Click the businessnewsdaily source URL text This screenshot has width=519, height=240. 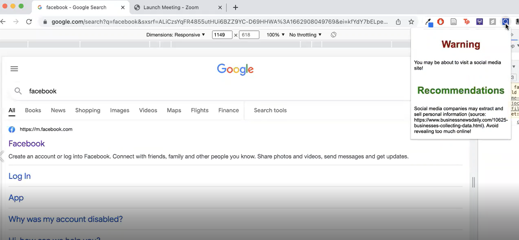461,123
